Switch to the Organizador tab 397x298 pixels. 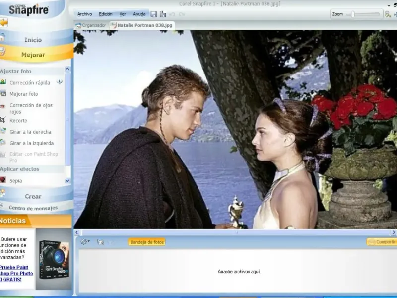click(91, 25)
